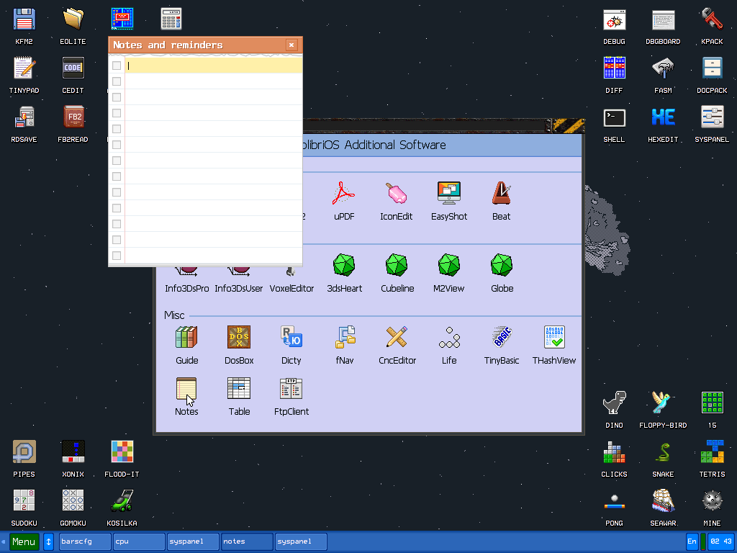Open FB2READ book reader
737x553 pixels.
[x=73, y=117]
